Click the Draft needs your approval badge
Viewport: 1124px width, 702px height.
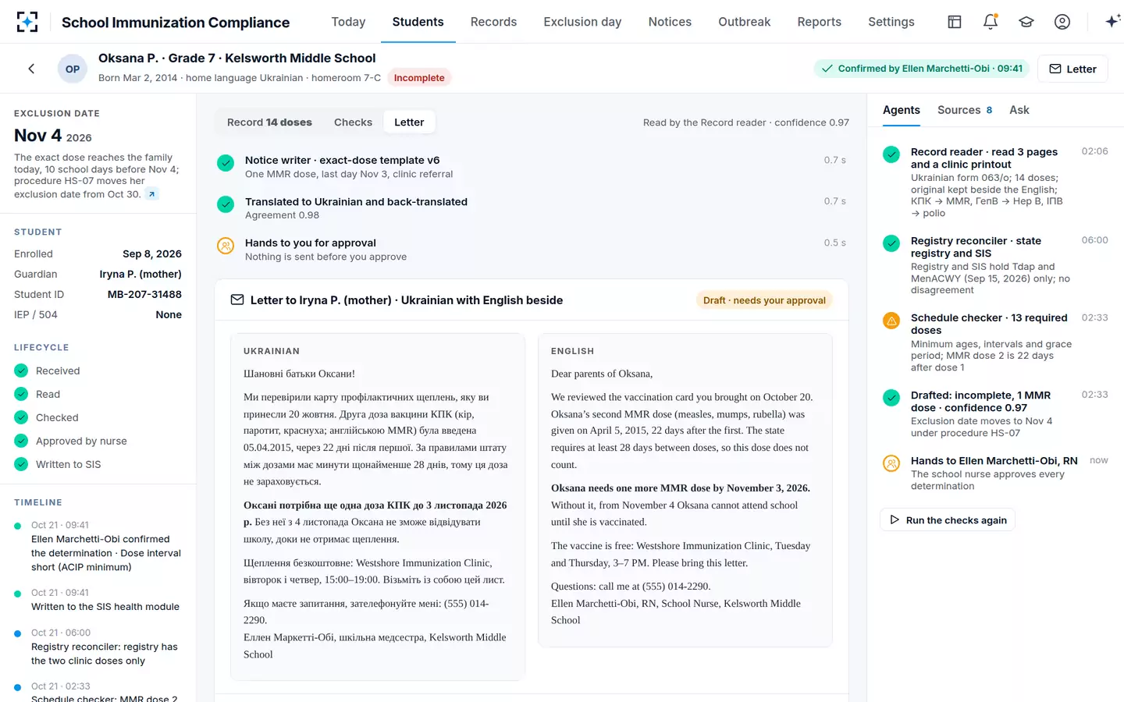(x=764, y=300)
